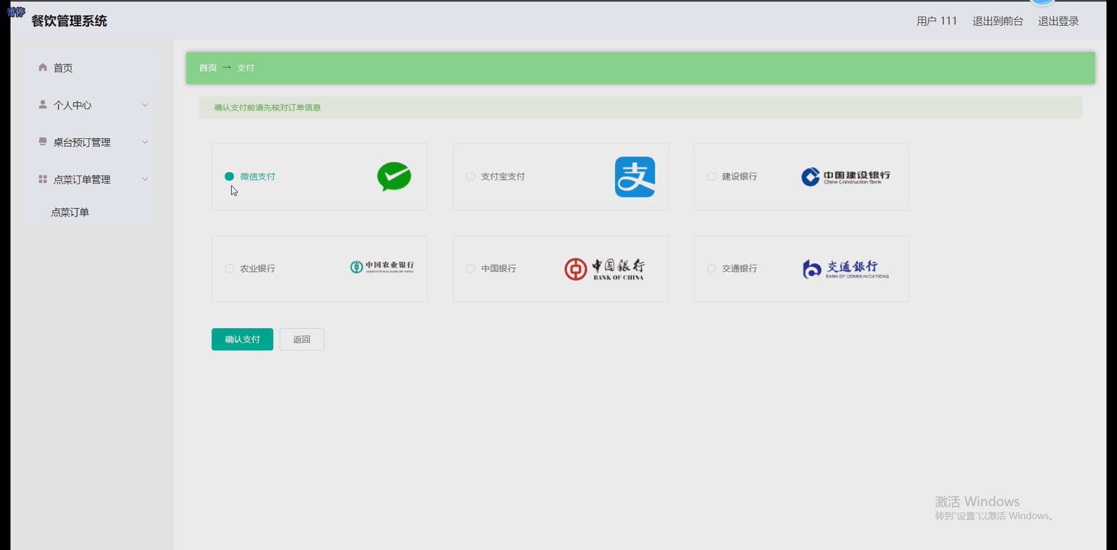Choose the 建设银行 radio option
The height and width of the screenshot is (550, 1117).
coord(711,176)
